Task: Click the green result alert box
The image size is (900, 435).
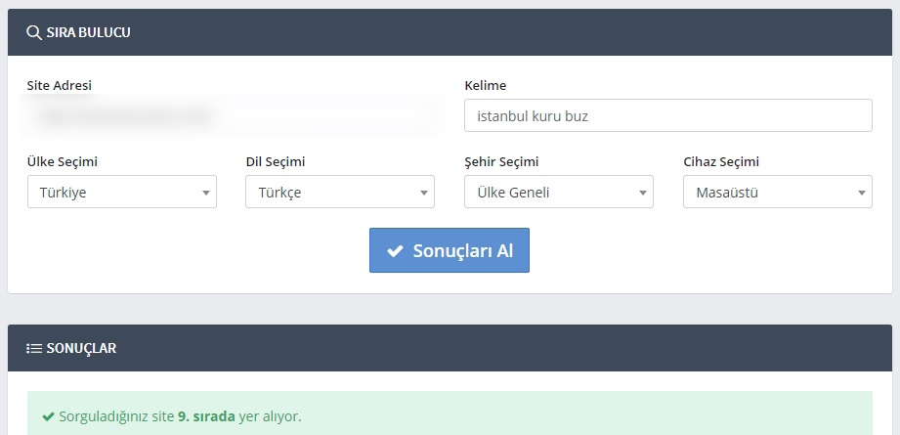Action: coord(450,413)
